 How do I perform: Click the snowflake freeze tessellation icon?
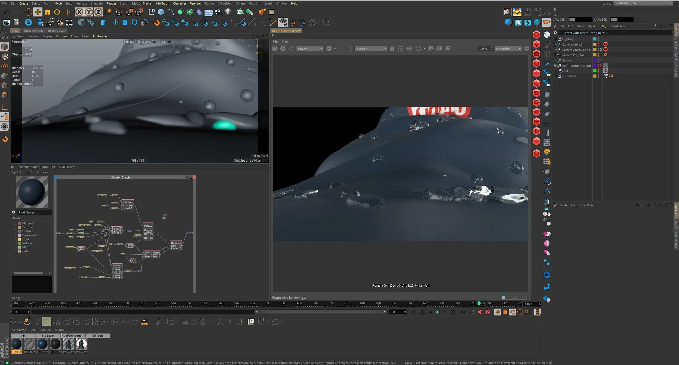tap(409, 49)
